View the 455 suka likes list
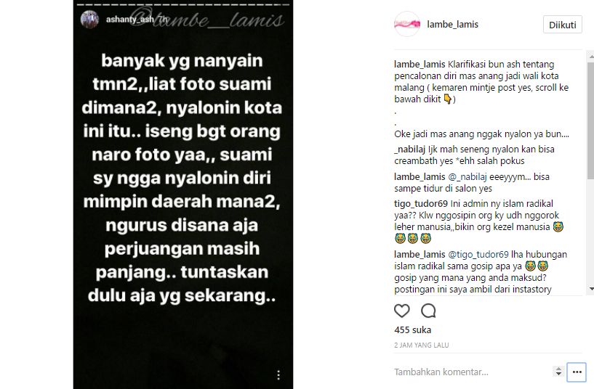594x389 pixels. pos(412,330)
